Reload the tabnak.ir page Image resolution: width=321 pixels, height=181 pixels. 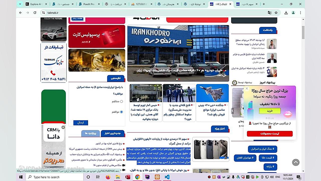[x=35, y=13]
